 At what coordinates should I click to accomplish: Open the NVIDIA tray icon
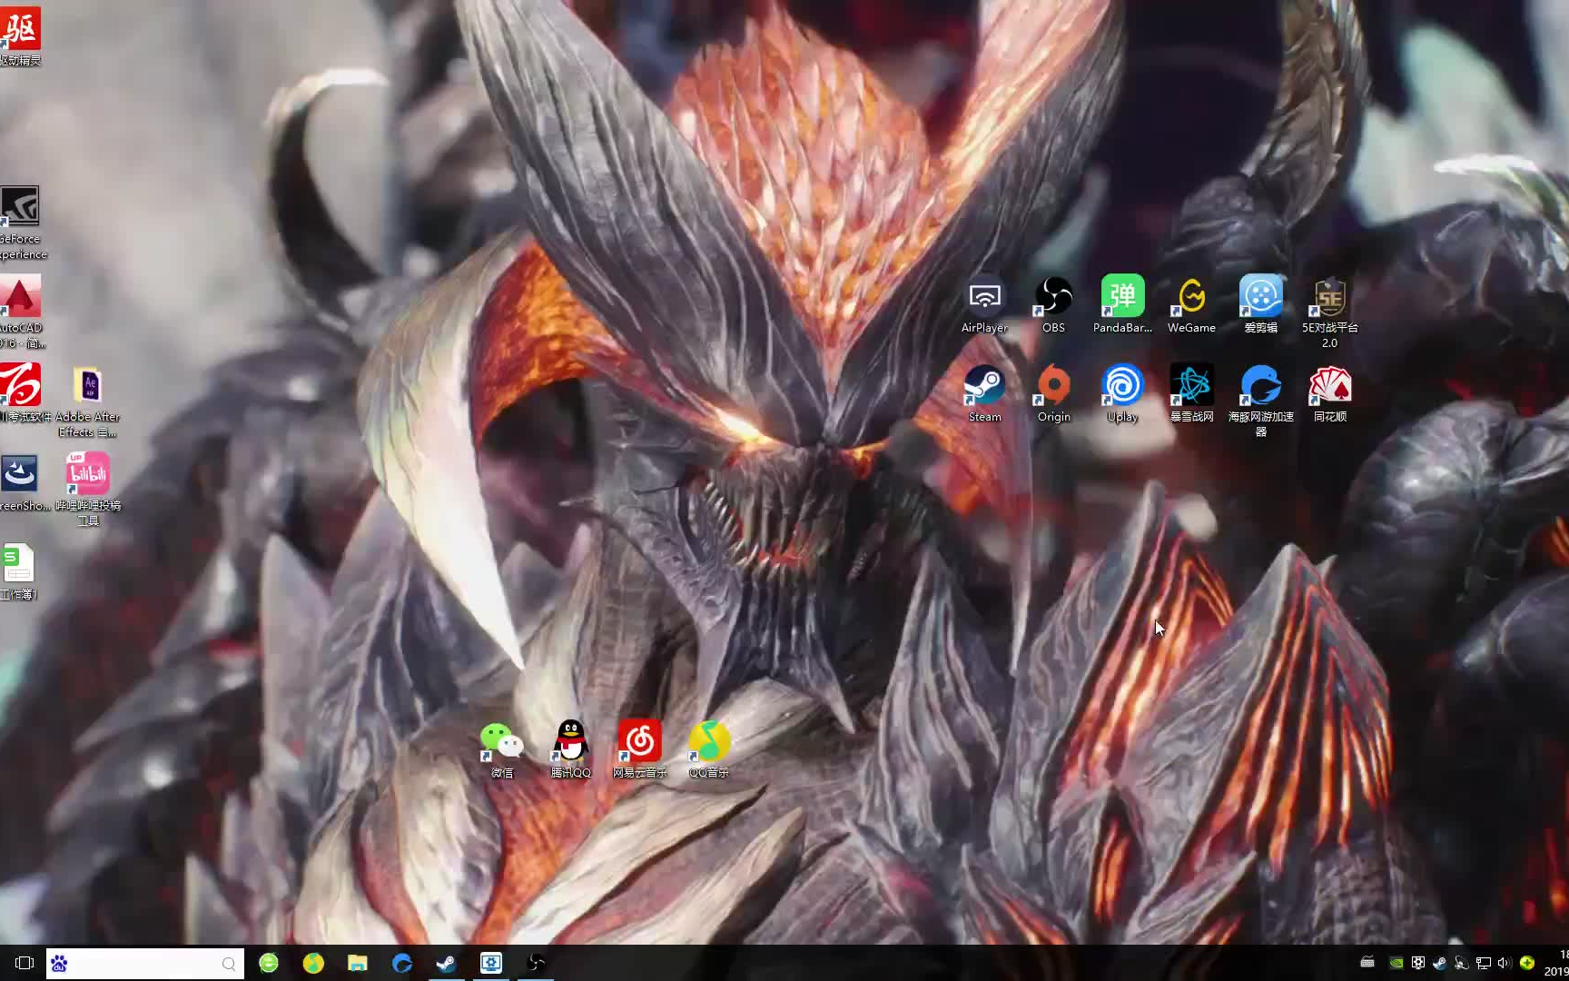tap(1396, 963)
